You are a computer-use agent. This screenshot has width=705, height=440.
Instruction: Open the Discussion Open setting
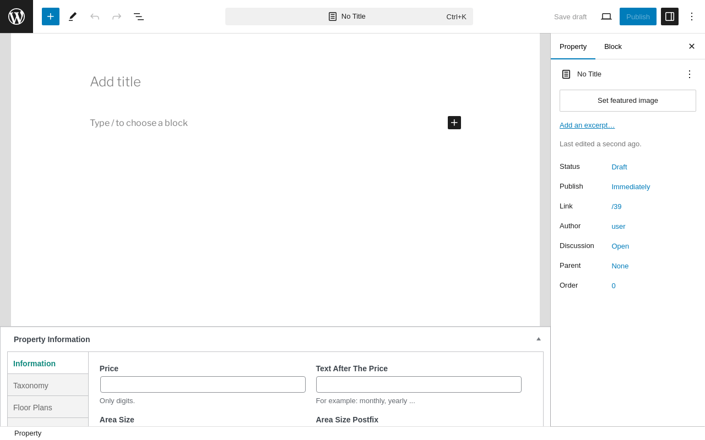(x=620, y=246)
